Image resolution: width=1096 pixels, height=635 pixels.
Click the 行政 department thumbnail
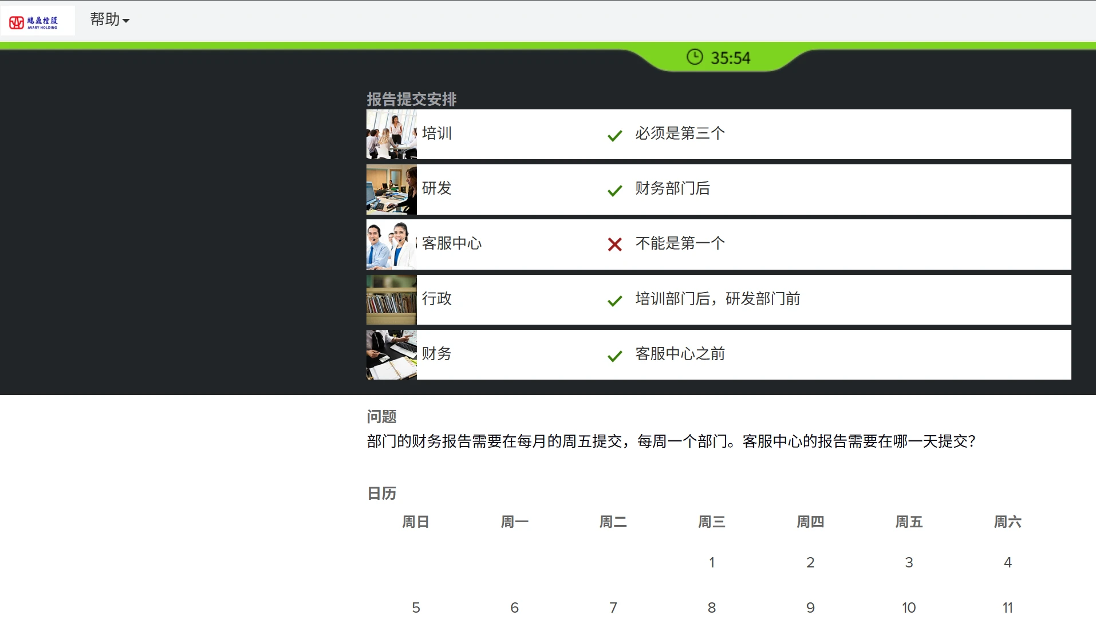coord(392,300)
